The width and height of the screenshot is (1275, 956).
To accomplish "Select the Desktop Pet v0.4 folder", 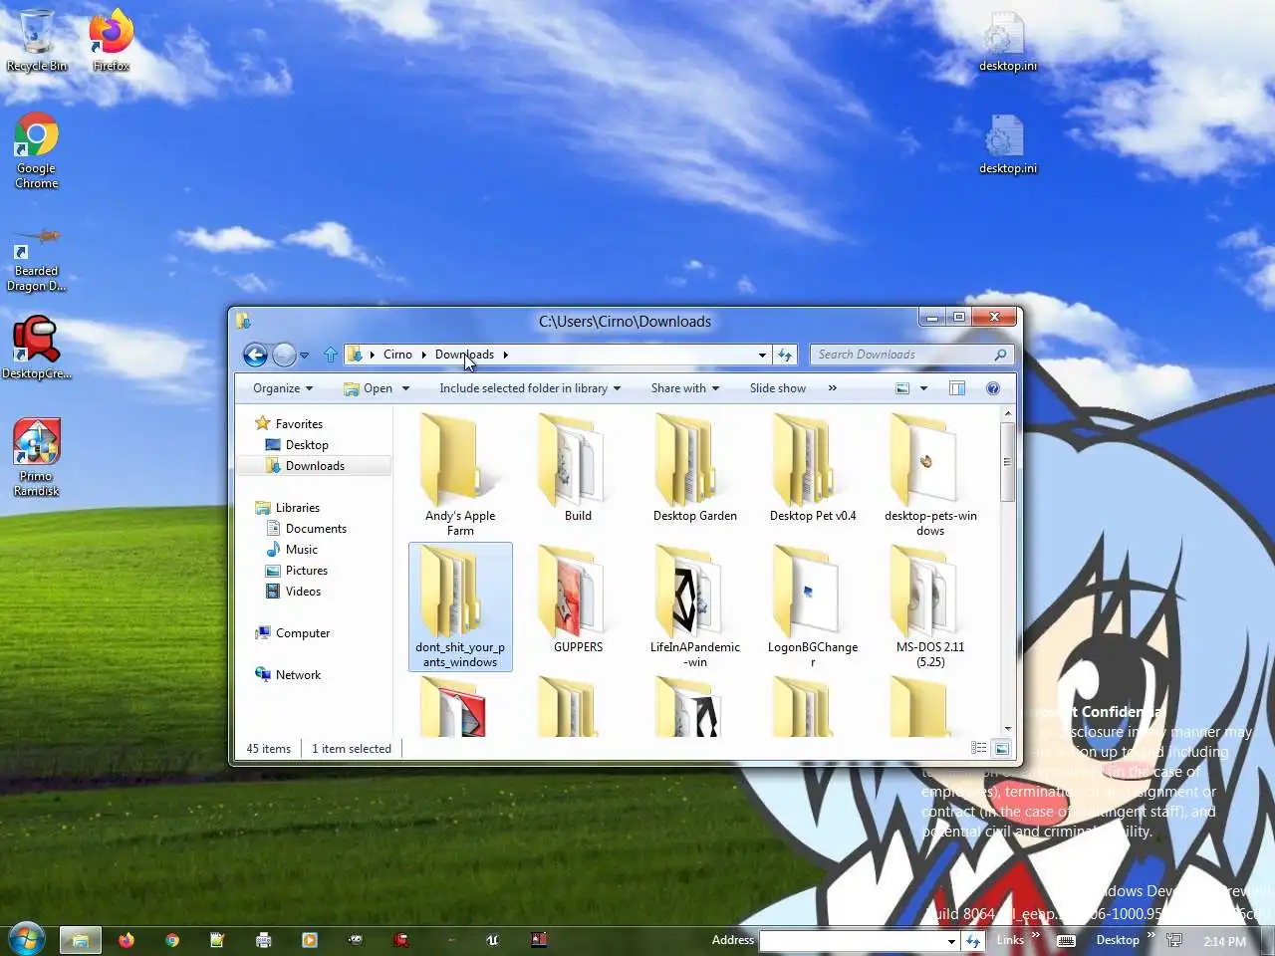I will coord(813,468).
